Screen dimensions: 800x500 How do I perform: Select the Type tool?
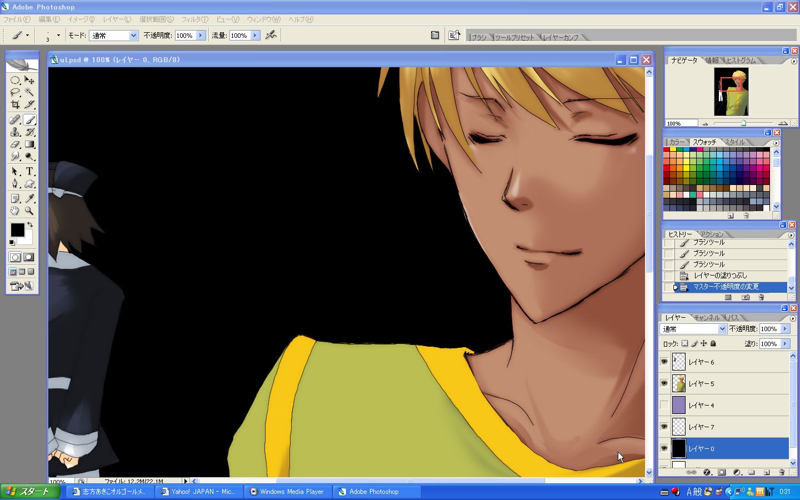29,171
